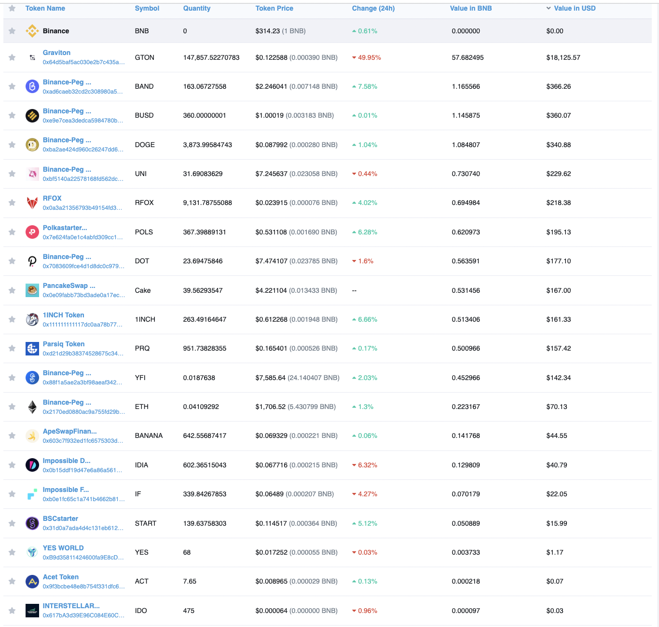Sort by the Token Name column header
This screenshot has height=627, width=659.
[45, 8]
